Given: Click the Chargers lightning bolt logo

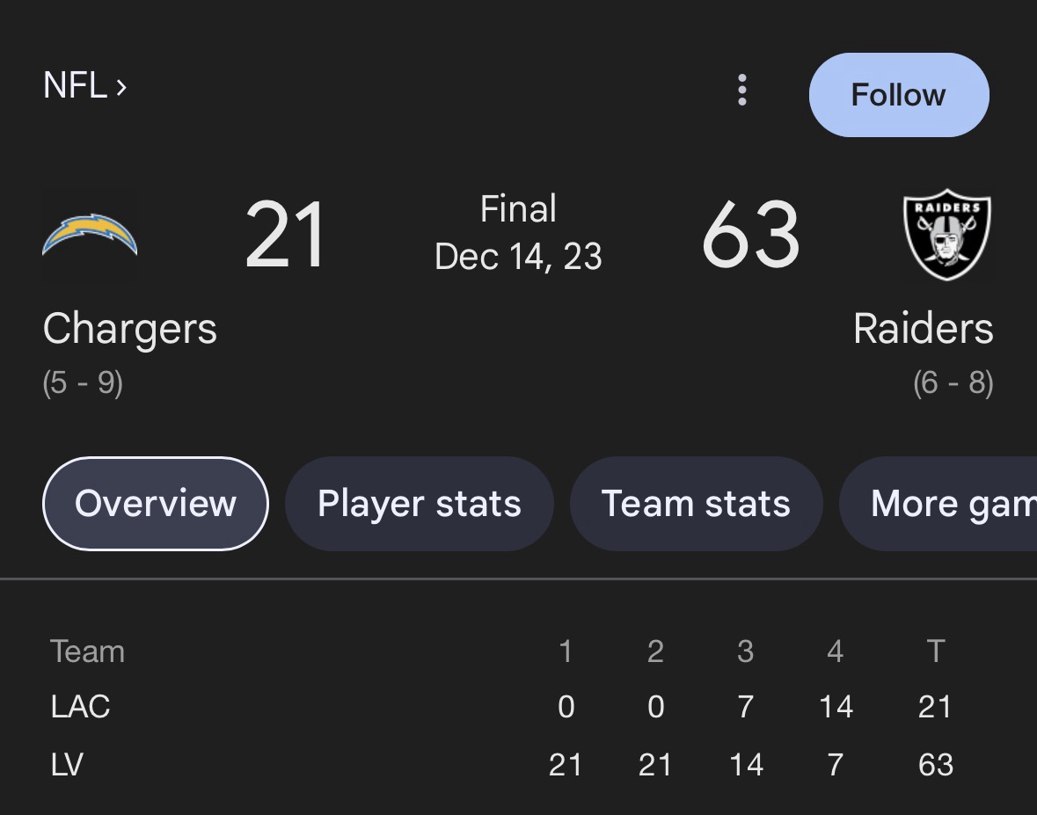Looking at the screenshot, I should click(x=90, y=235).
